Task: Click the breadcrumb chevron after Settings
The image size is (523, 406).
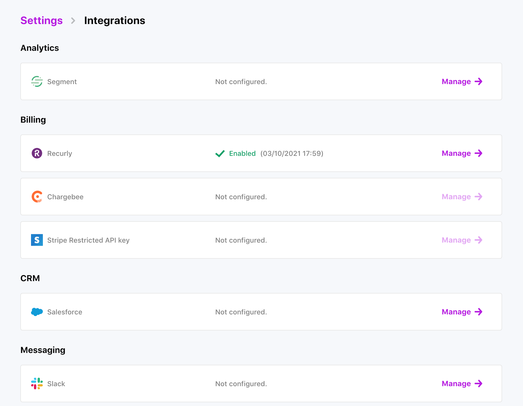Action: pyautogui.click(x=73, y=21)
